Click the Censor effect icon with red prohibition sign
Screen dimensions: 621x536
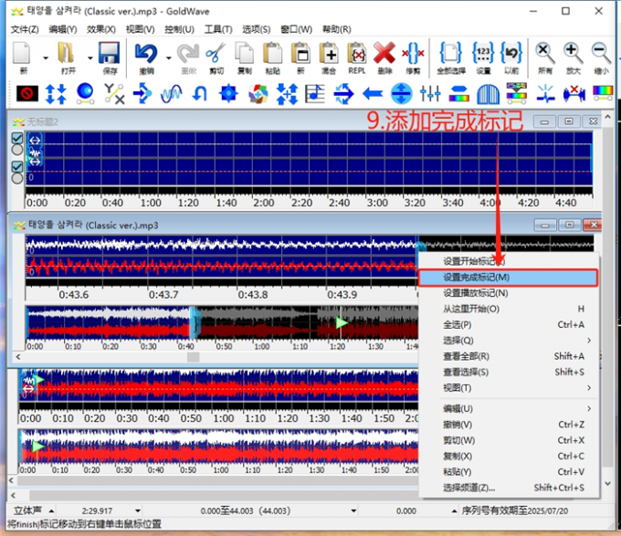pyautogui.click(x=27, y=94)
